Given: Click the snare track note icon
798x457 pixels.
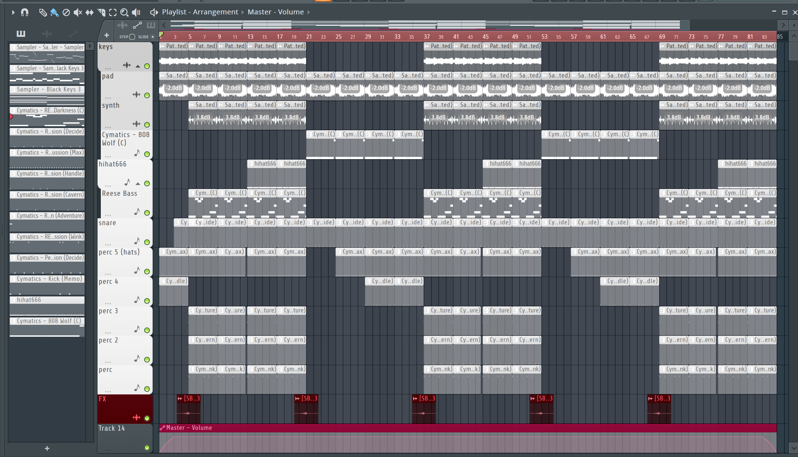Looking at the screenshot, I should [x=137, y=241].
